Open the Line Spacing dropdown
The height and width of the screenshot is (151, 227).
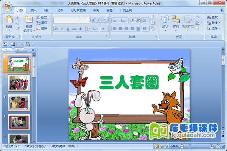point(145,20)
